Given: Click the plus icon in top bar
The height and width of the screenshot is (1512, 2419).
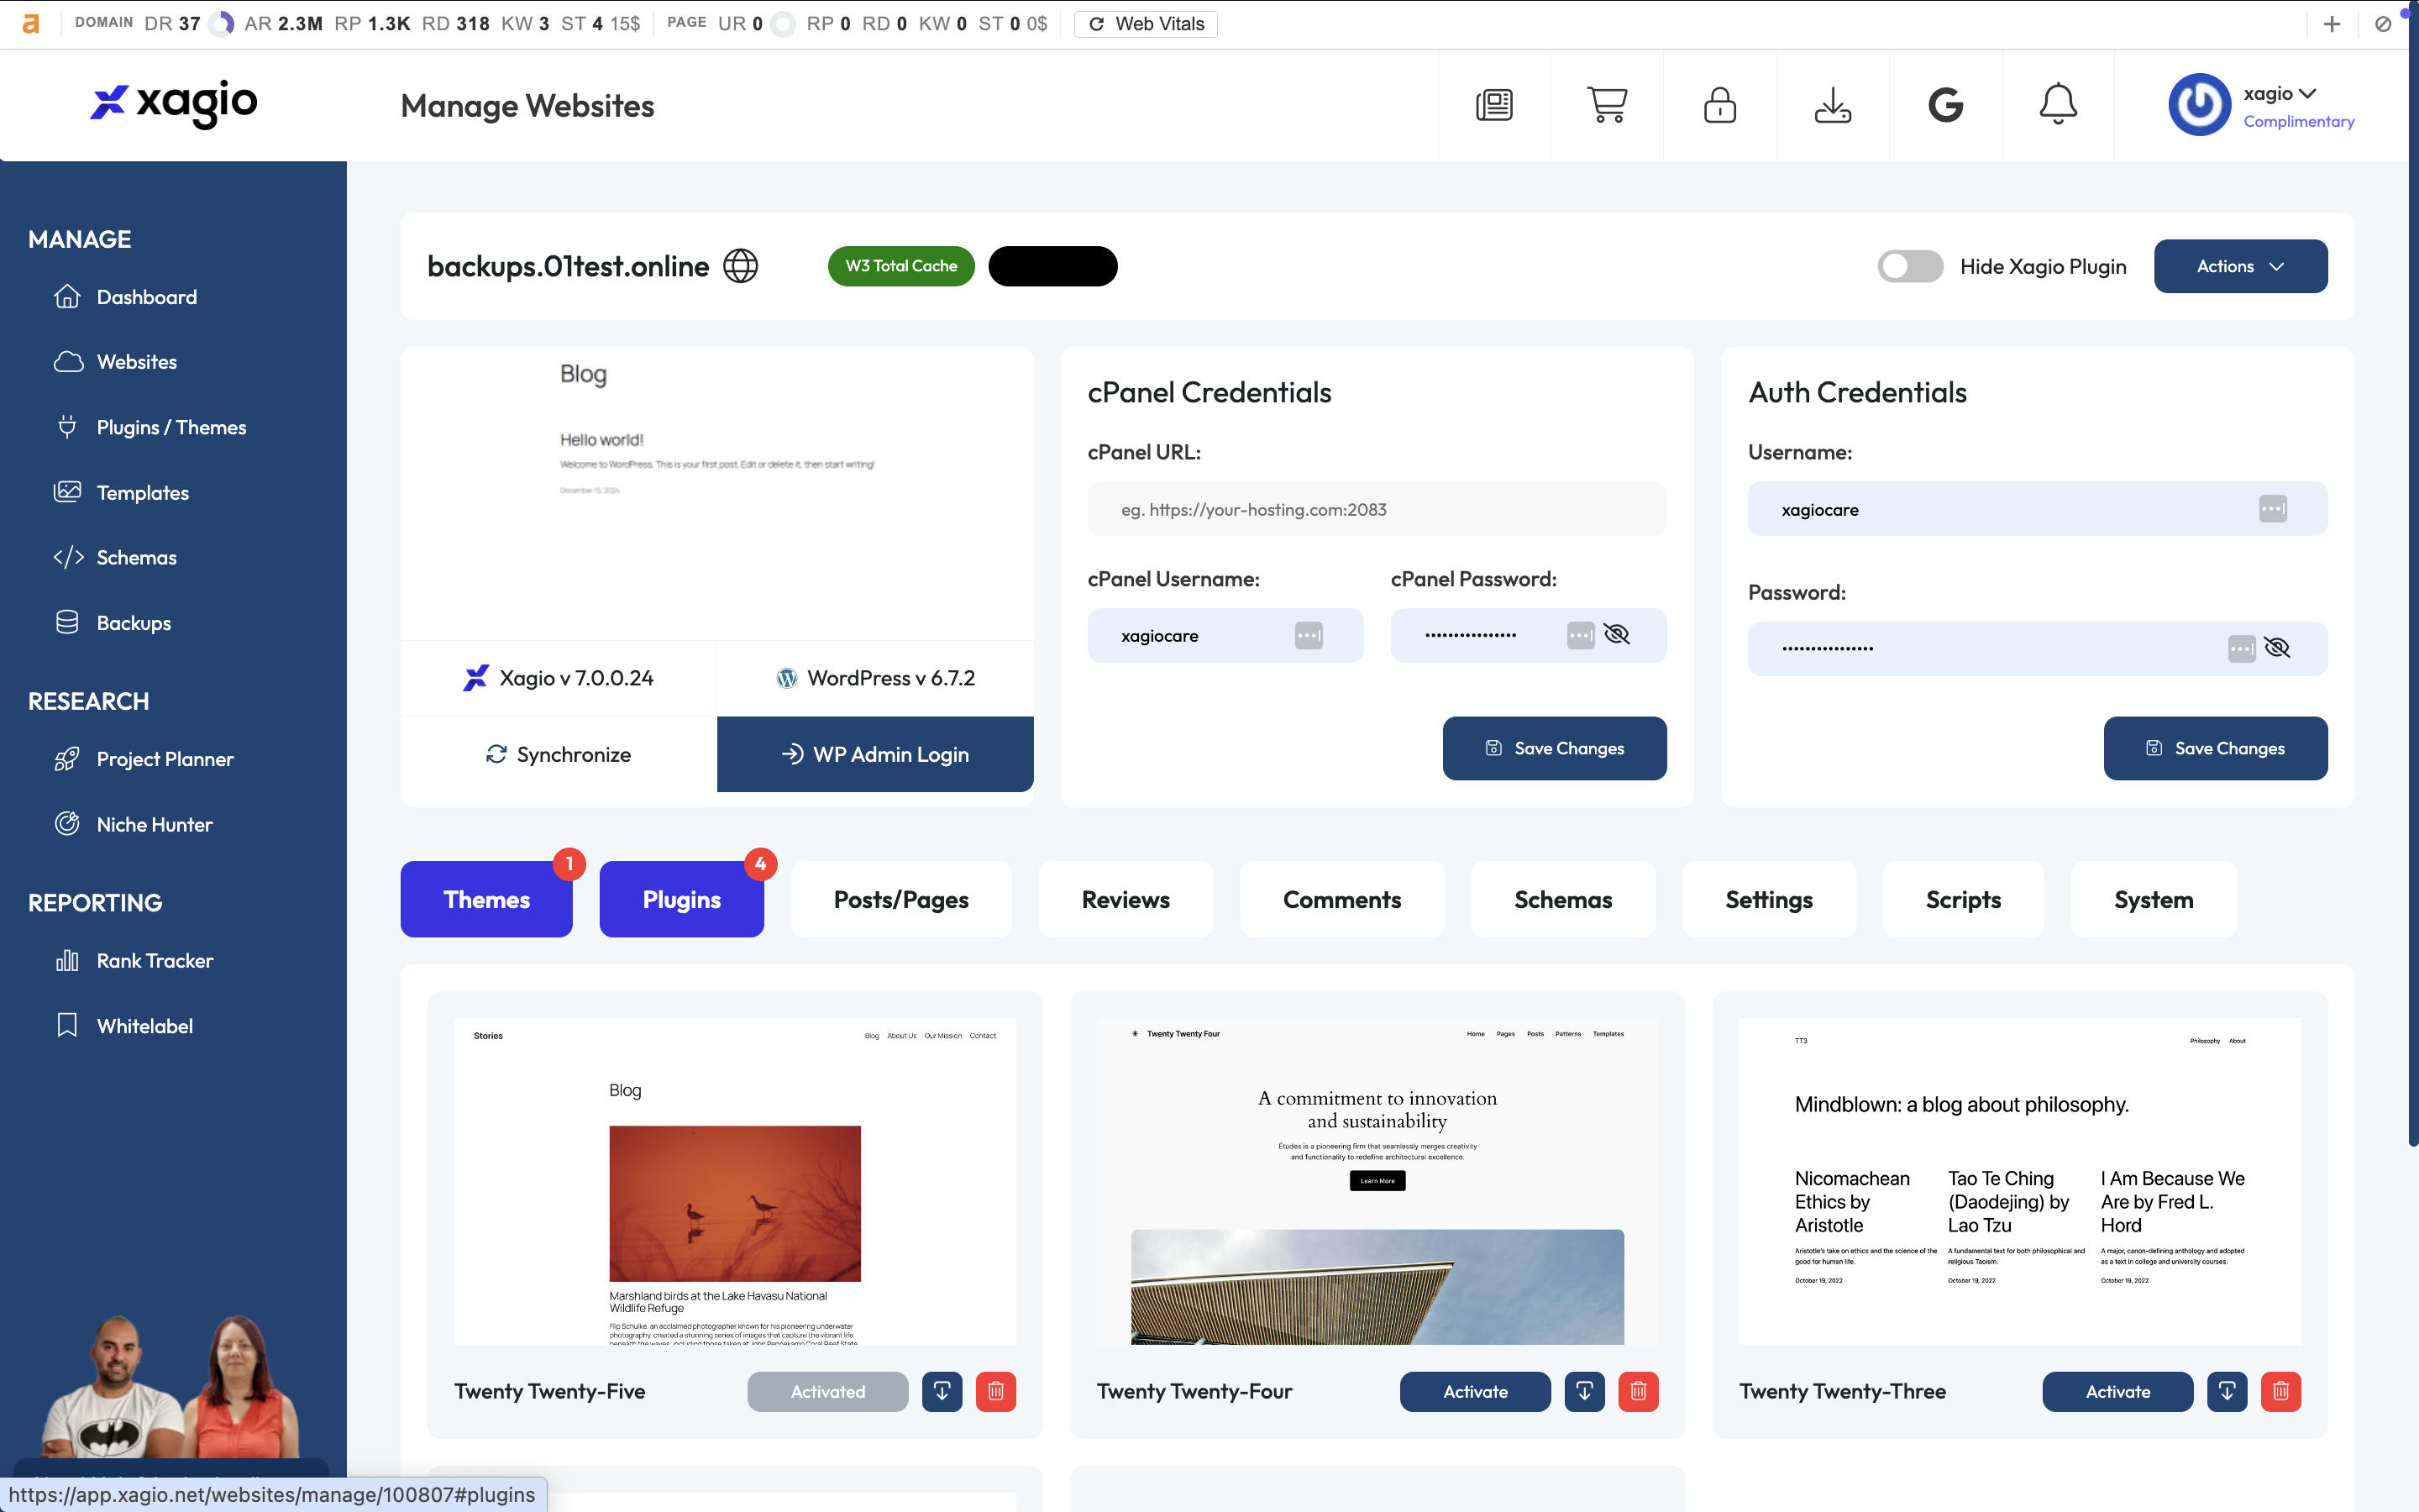Looking at the screenshot, I should coord(2331,24).
